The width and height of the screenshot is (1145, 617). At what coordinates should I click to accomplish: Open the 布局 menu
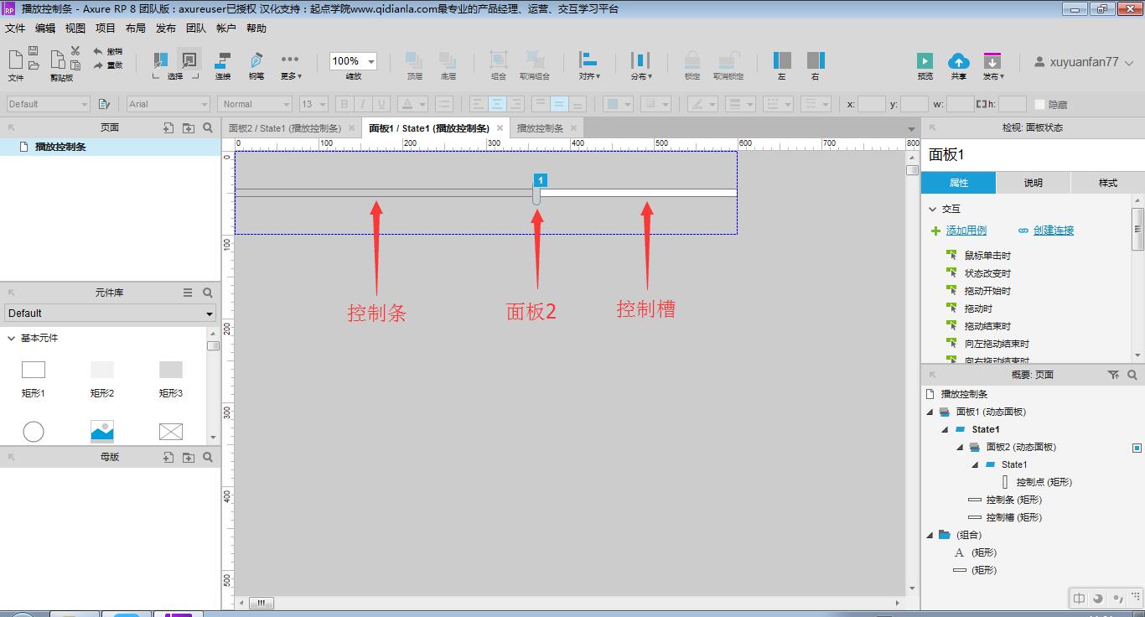pos(136,29)
